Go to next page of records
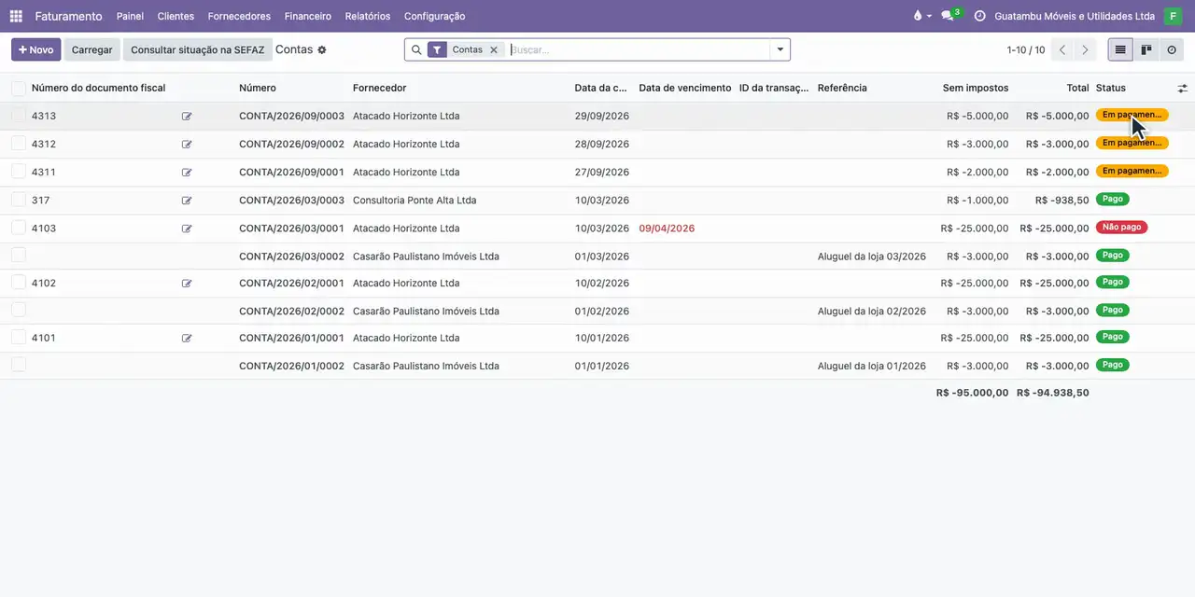The width and height of the screenshot is (1195, 597). pos(1085,49)
